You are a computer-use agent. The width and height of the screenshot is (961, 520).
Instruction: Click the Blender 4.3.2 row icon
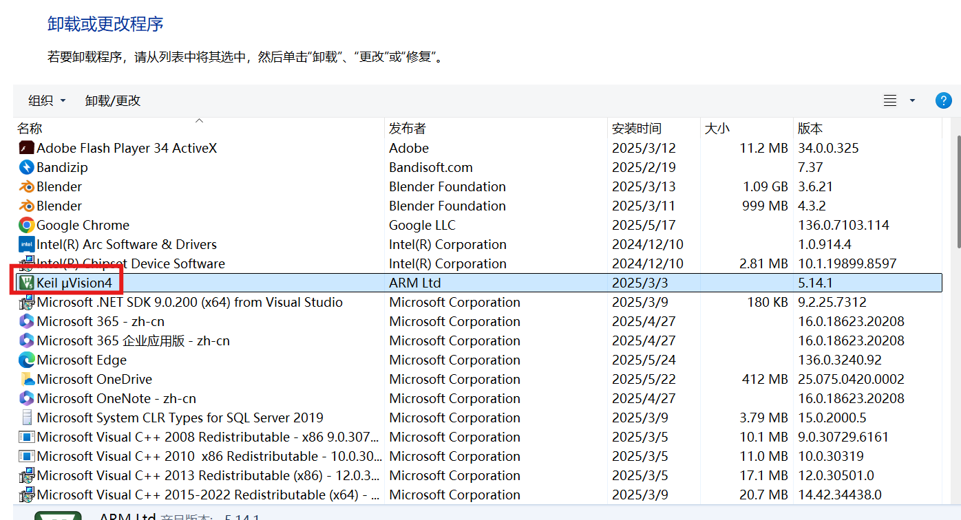point(27,206)
